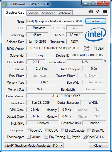This screenshot has width=112, height=152.
Task: Toggle the DirectML checkbox
Action: coord(89,130)
